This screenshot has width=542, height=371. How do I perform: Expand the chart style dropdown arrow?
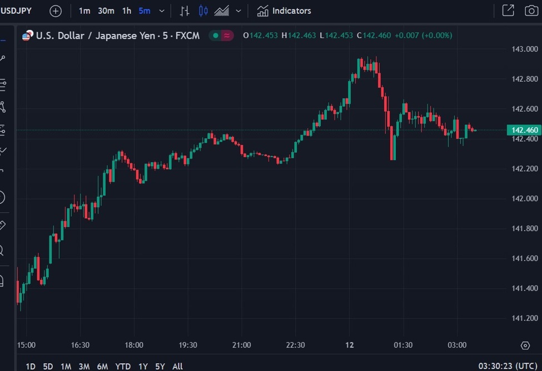[x=238, y=11]
